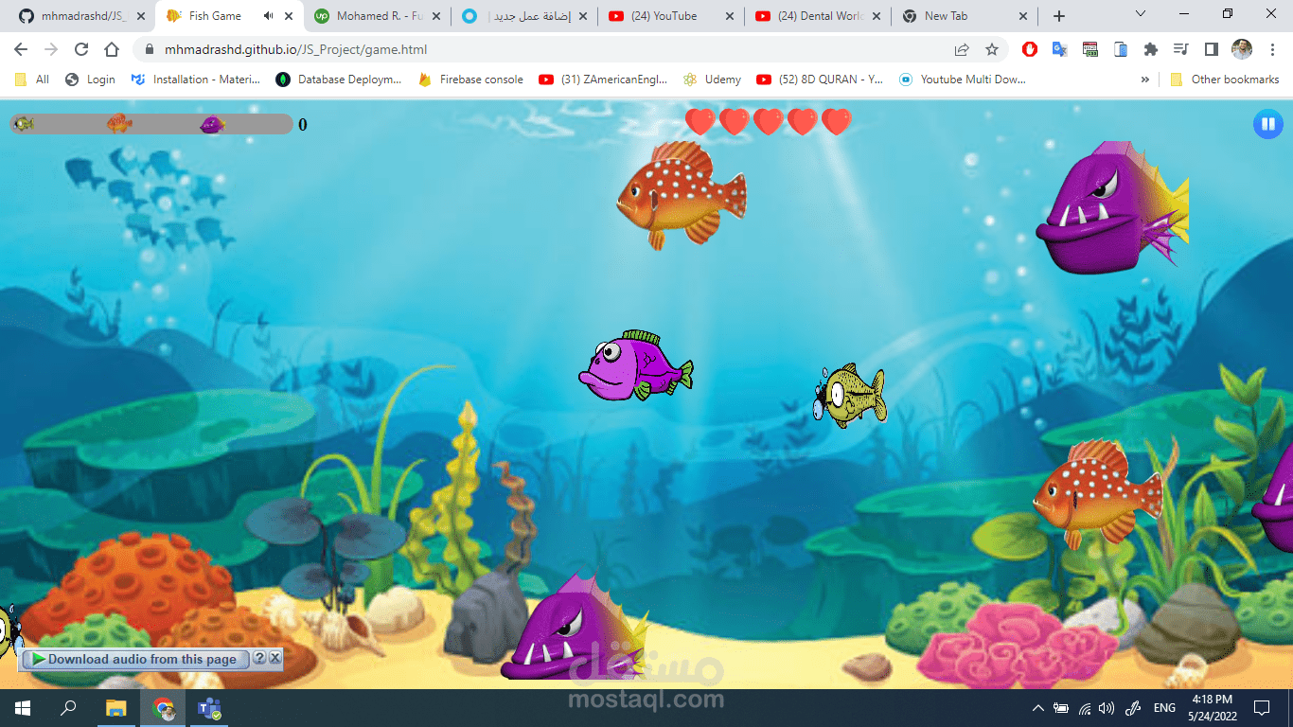Open the browser home page

pos(112,49)
